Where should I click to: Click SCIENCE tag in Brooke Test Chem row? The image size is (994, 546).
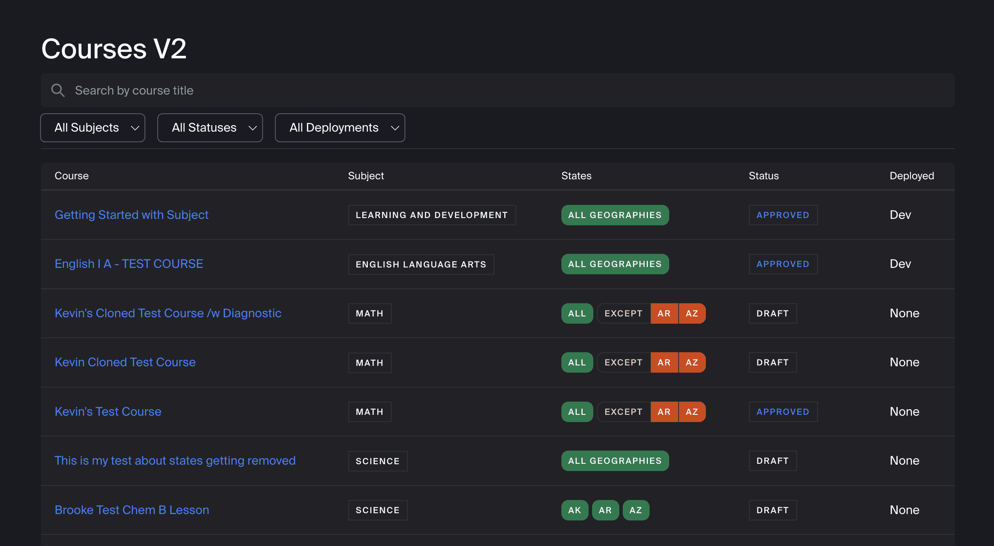(378, 510)
